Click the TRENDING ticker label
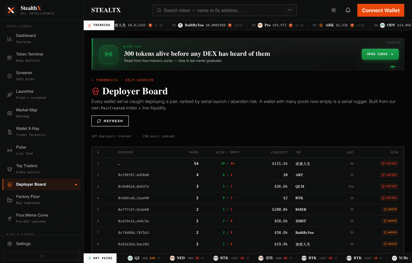 pos(99,25)
